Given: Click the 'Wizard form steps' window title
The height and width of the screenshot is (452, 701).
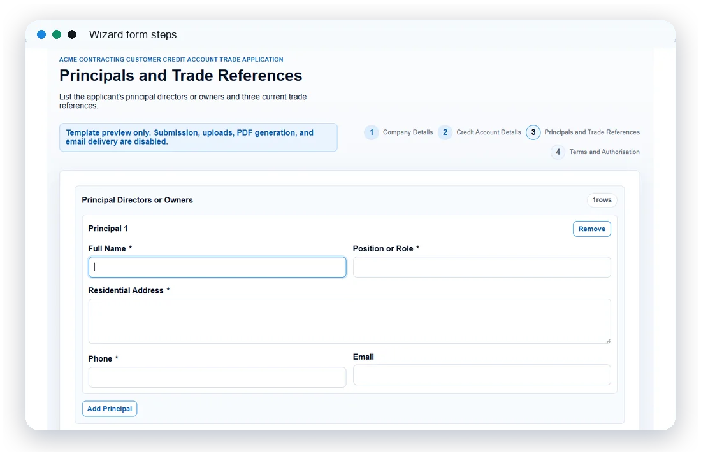Looking at the screenshot, I should (133, 34).
